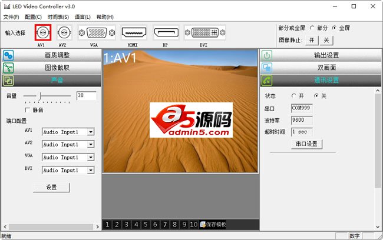Click the volume value field showing 30
383x240 pixels.
(87, 96)
